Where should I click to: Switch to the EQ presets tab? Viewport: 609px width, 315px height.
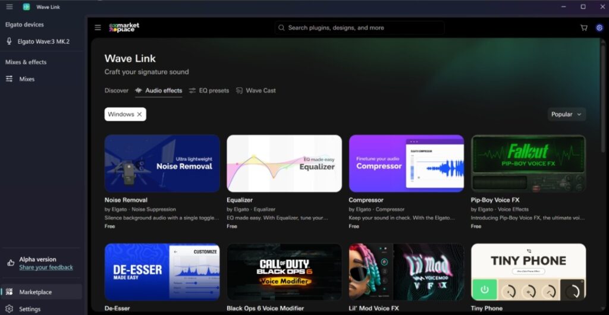[209, 90]
